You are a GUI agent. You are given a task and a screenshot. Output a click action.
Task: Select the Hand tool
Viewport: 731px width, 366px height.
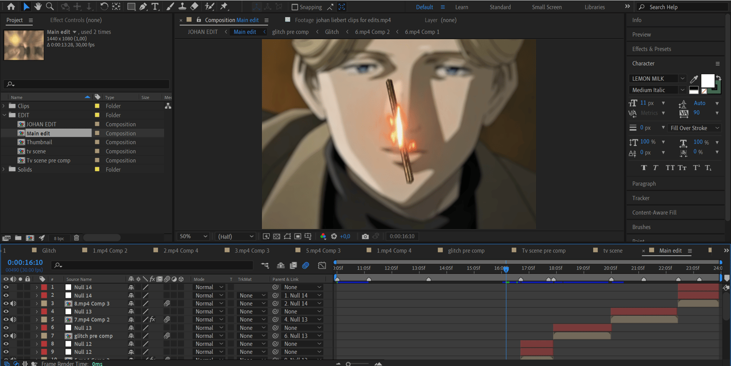pyautogui.click(x=38, y=7)
